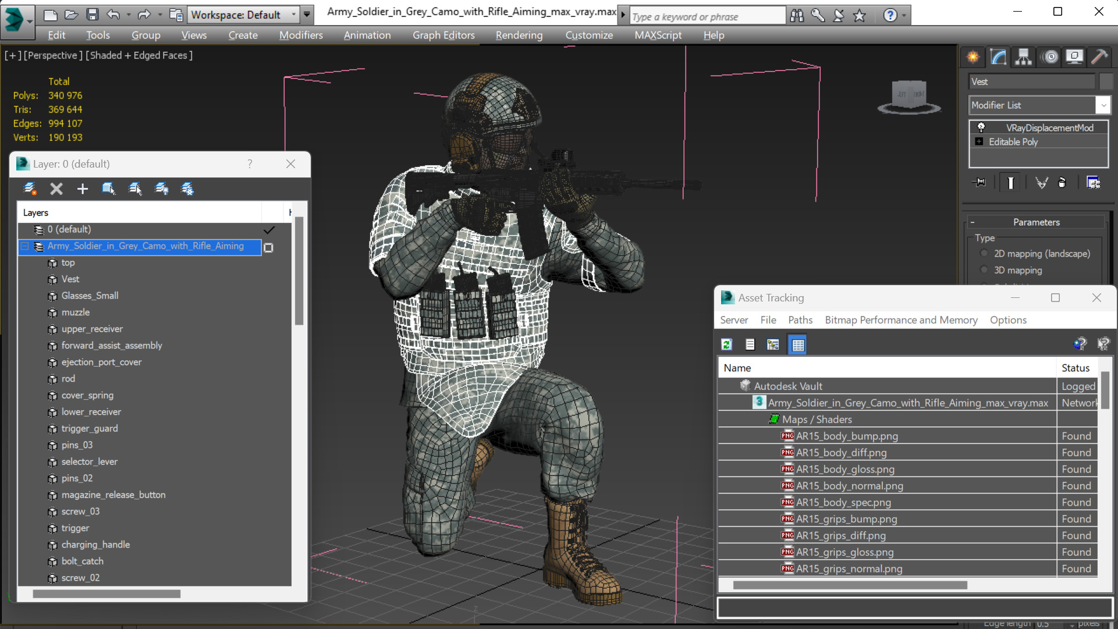Open the Motion command panel tab
1118x629 pixels.
(1050, 56)
